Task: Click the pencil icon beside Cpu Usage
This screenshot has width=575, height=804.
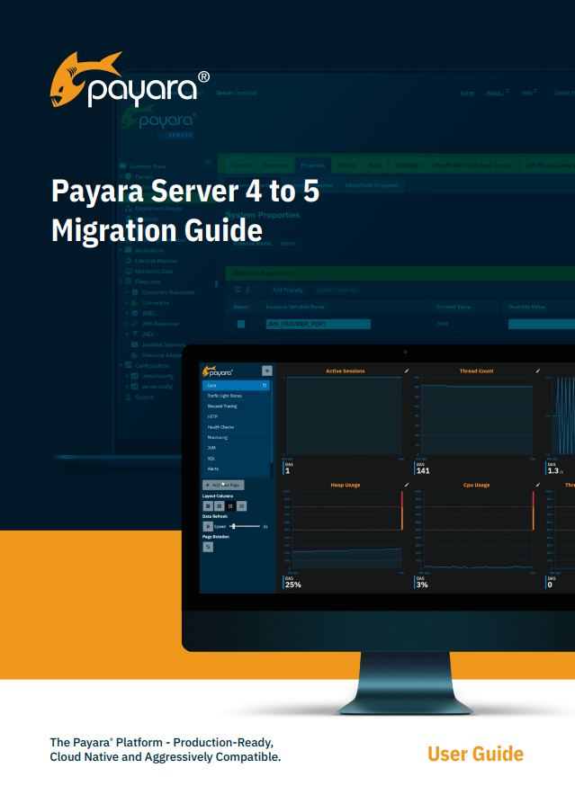Action: (x=538, y=485)
